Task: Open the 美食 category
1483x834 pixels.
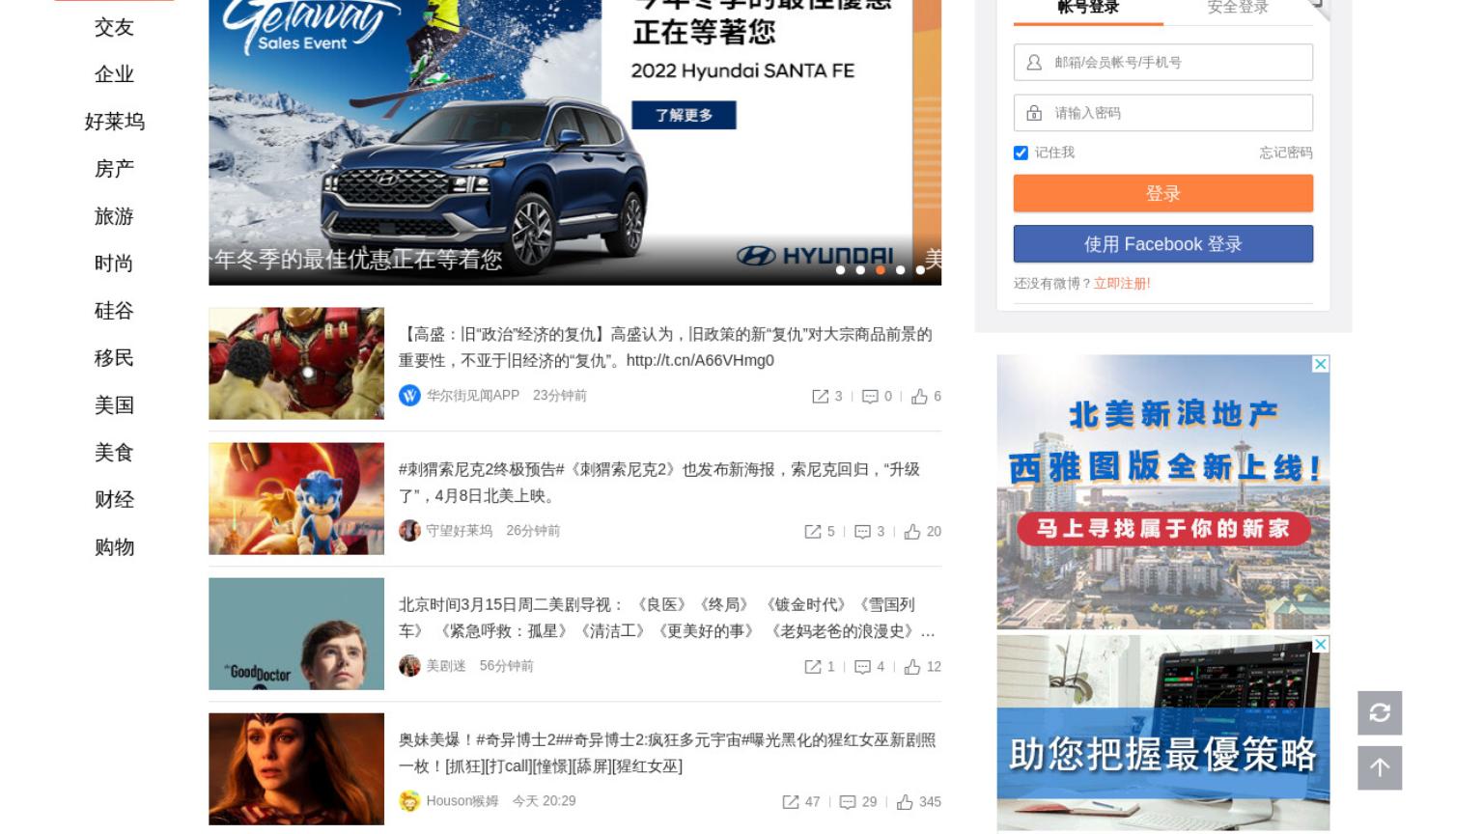Action: pos(114,453)
